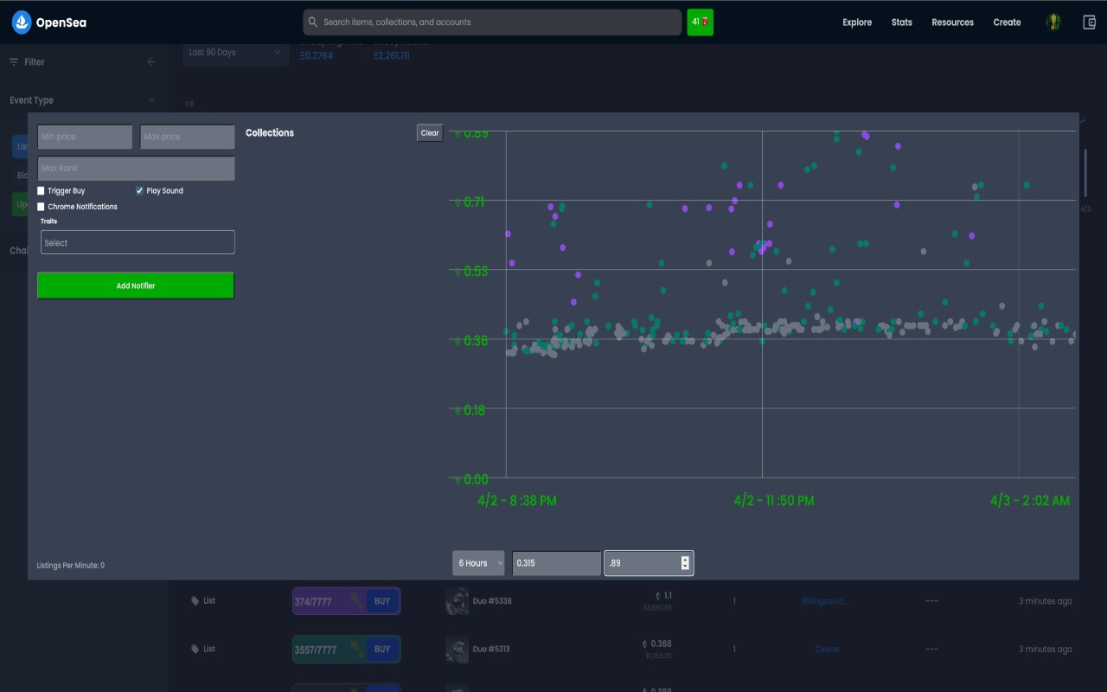
Task: Click the search magnifier icon
Action: pyautogui.click(x=313, y=22)
